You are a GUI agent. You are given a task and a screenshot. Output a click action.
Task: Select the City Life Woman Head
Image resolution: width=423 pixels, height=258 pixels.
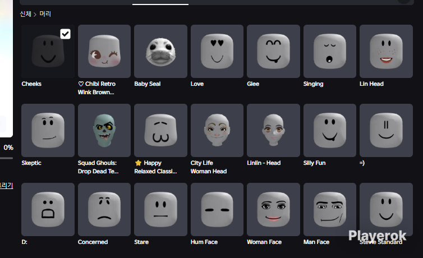(x=217, y=130)
